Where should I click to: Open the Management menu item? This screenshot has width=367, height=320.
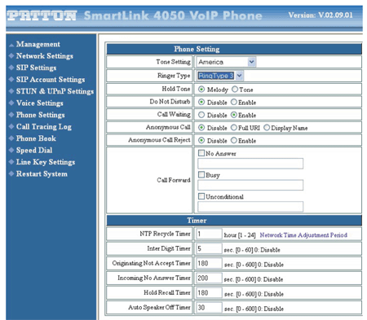point(38,44)
